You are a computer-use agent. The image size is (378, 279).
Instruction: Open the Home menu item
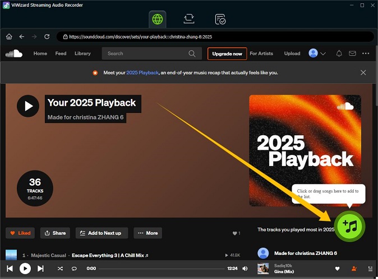coord(40,53)
